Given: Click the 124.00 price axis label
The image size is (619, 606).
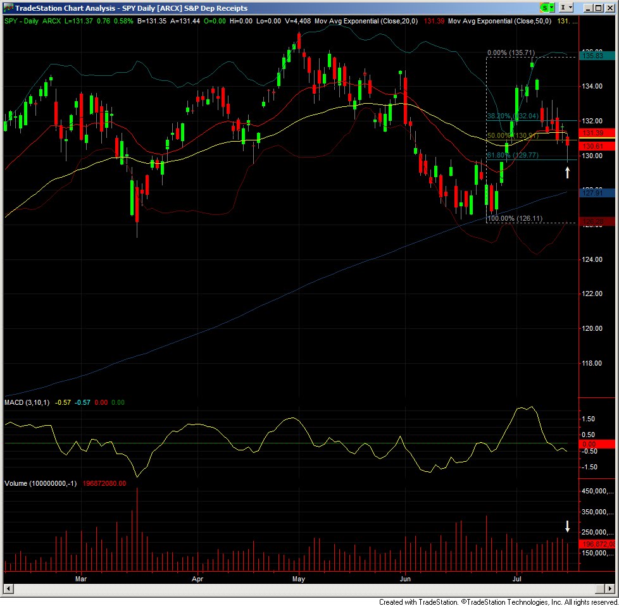Looking at the screenshot, I should [x=592, y=259].
